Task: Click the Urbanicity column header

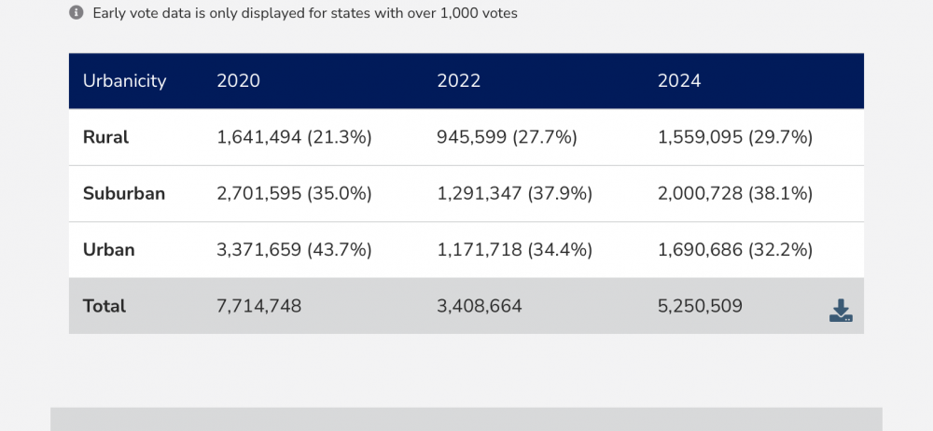Action: 124,81
